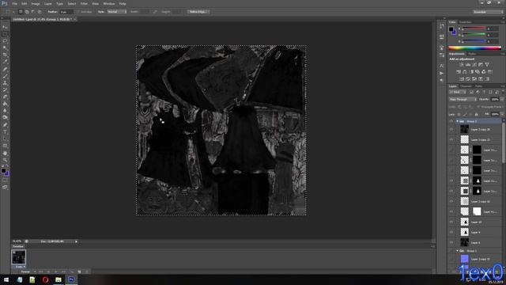The image size is (506, 285).
Task: Click Intersect with selection mode icon
Action: point(40,12)
